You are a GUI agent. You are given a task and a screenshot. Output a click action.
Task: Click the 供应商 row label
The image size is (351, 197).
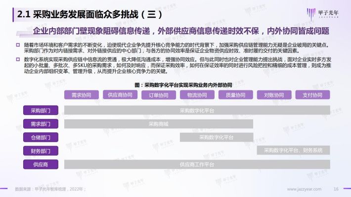coord(41,164)
